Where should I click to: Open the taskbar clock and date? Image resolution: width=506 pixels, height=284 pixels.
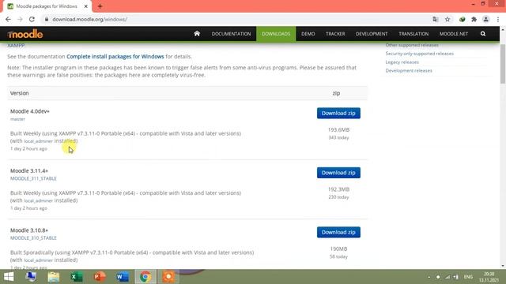tap(489, 277)
